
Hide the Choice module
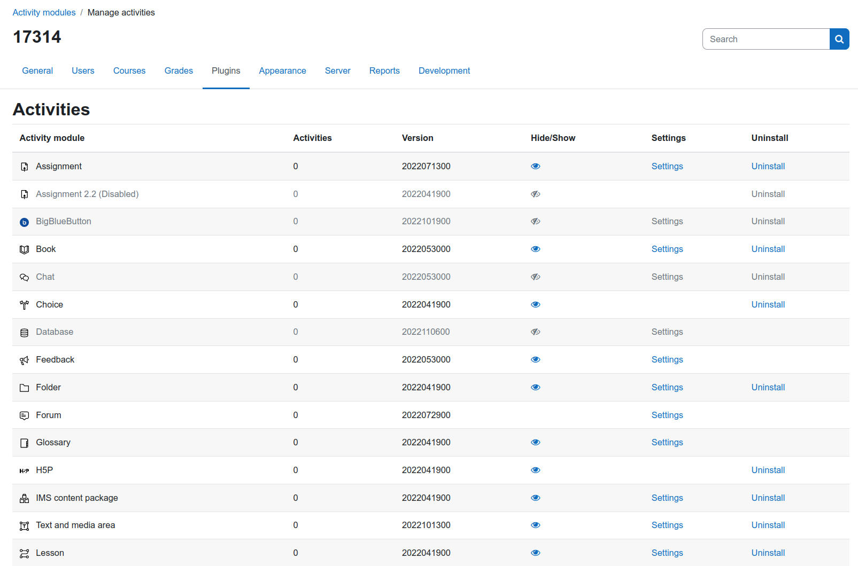535,304
